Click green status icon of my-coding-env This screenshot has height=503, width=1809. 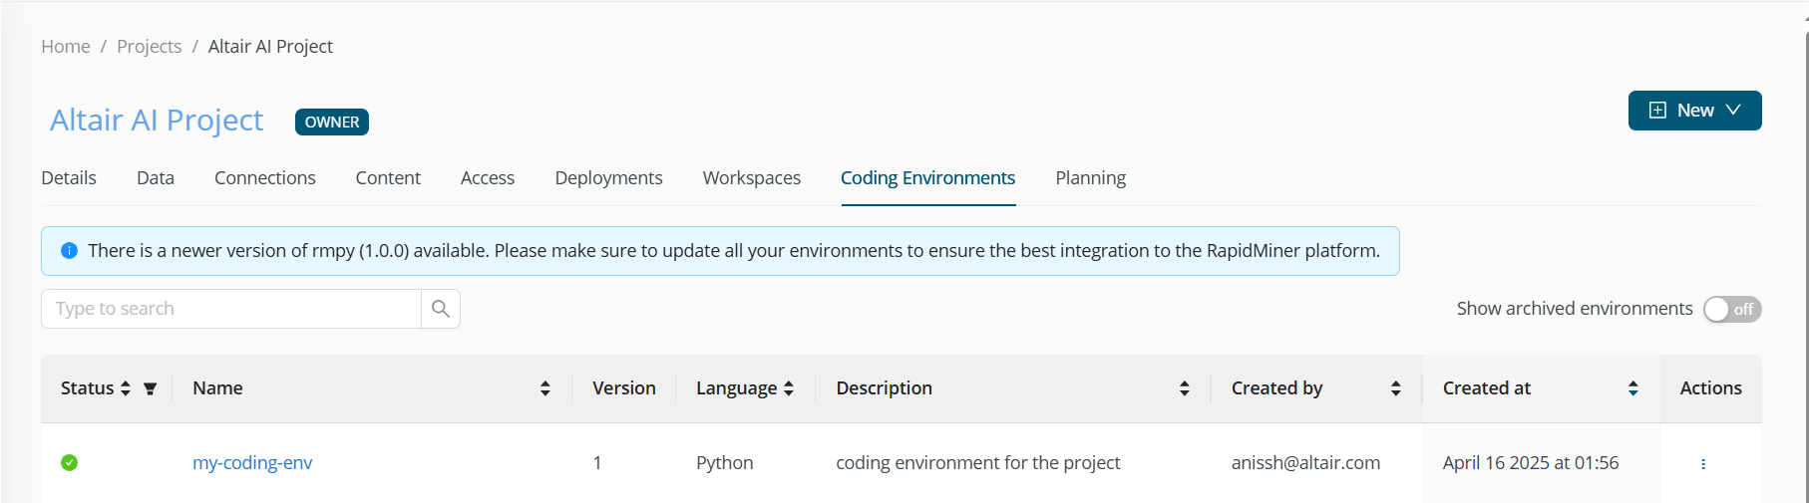coord(69,462)
